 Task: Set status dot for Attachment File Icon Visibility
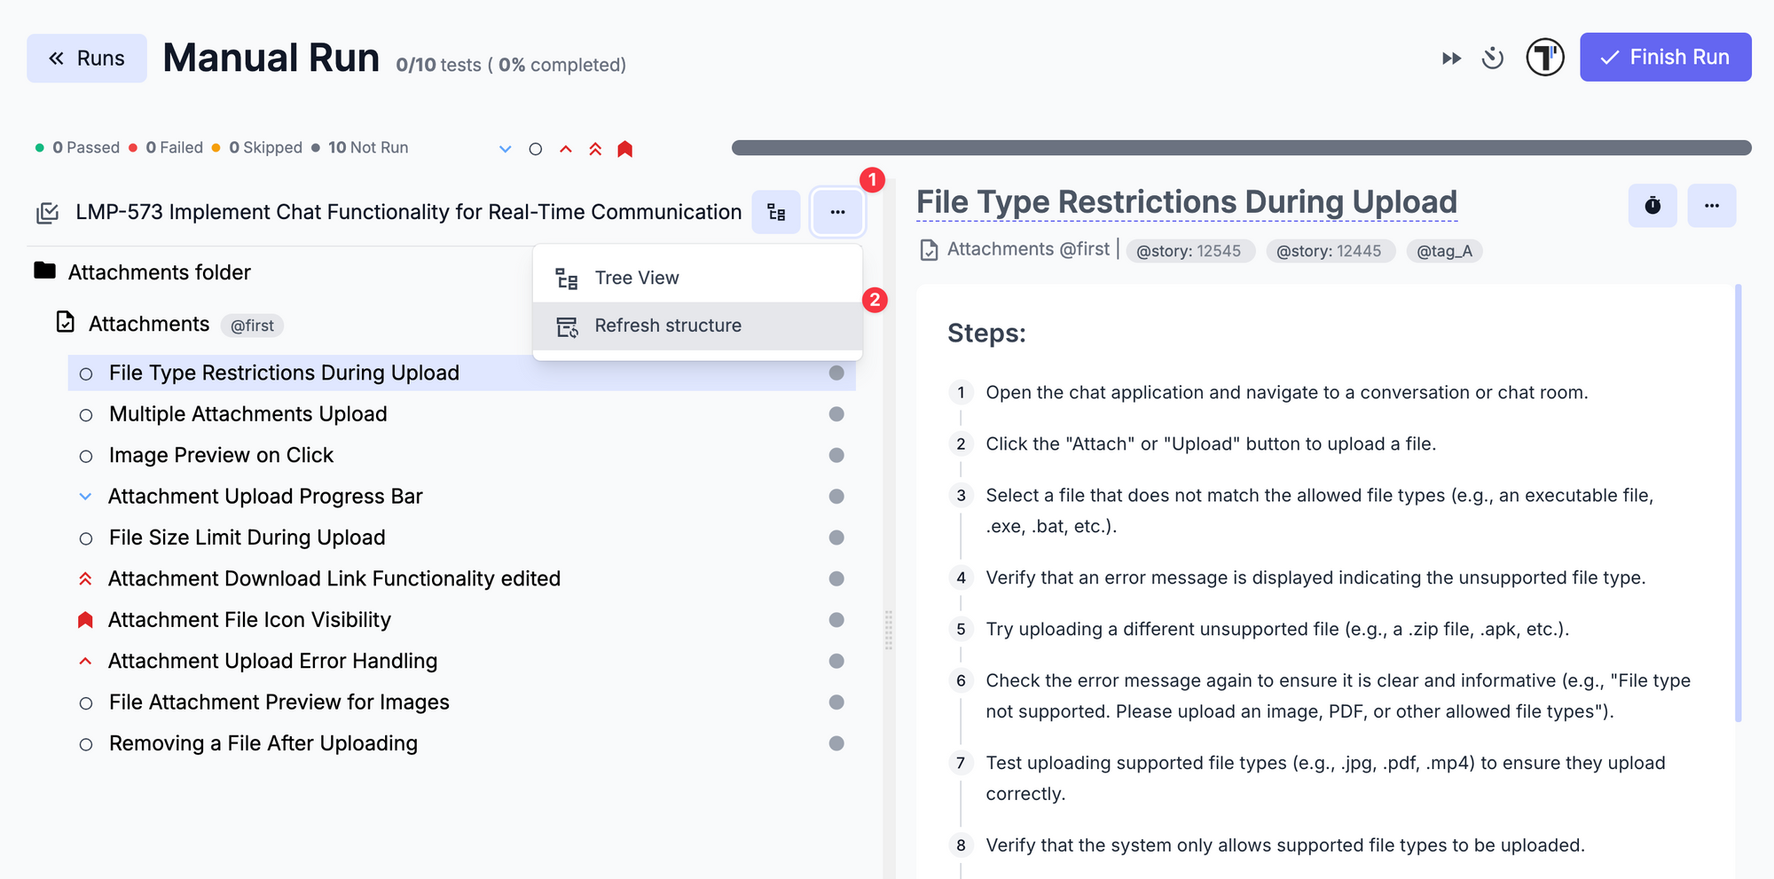[836, 620]
